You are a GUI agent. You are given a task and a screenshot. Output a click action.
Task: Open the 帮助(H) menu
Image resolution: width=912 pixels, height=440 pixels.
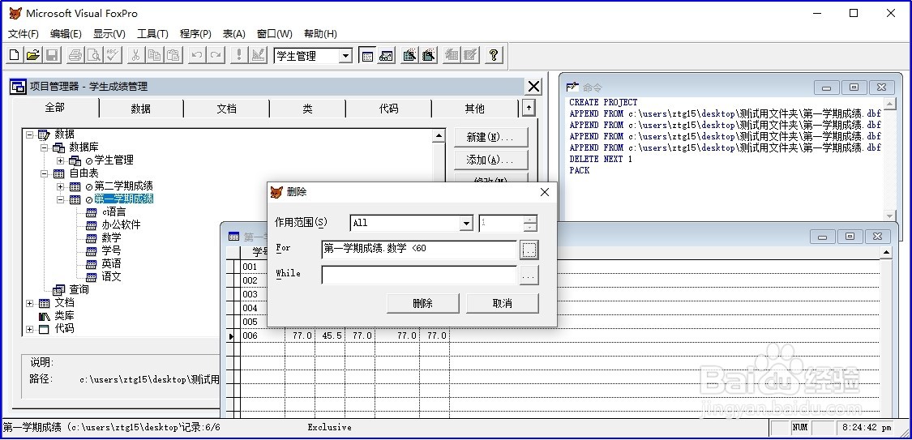[x=320, y=34]
